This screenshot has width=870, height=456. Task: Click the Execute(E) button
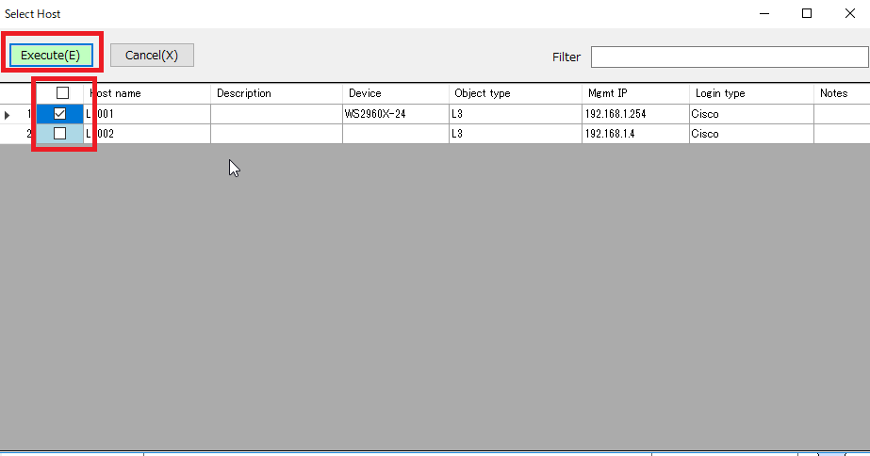51,56
